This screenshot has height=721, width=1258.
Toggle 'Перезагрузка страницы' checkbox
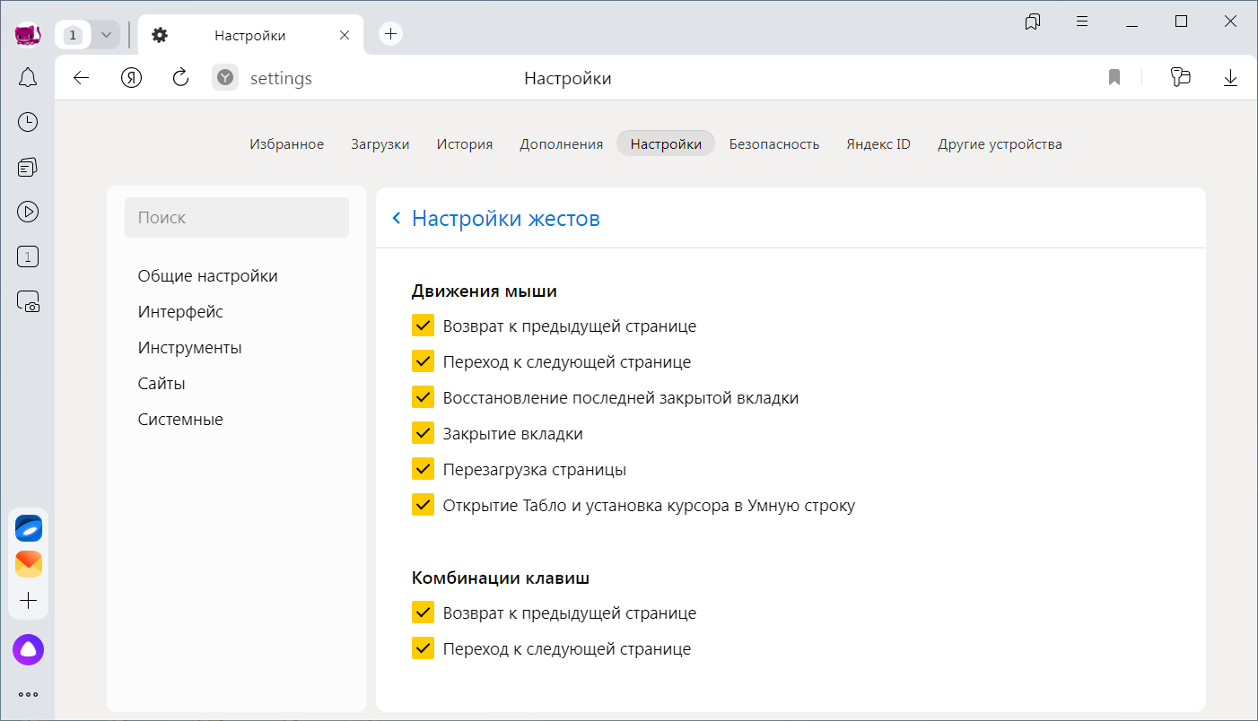[423, 469]
